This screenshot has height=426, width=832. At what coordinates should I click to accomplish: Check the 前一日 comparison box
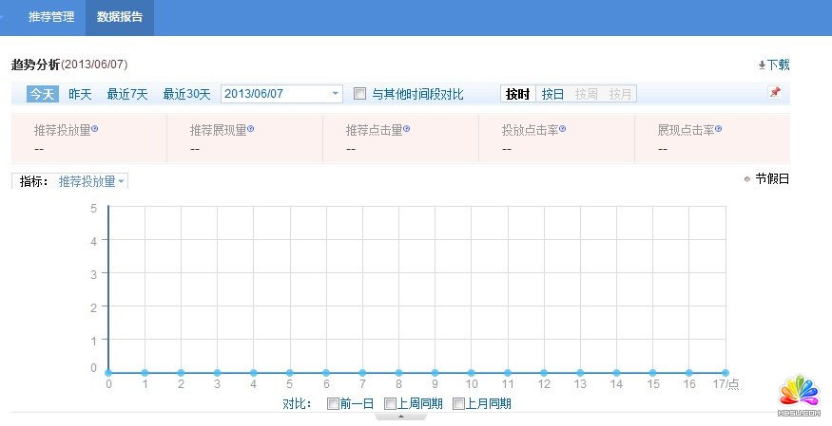tap(332, 403)
